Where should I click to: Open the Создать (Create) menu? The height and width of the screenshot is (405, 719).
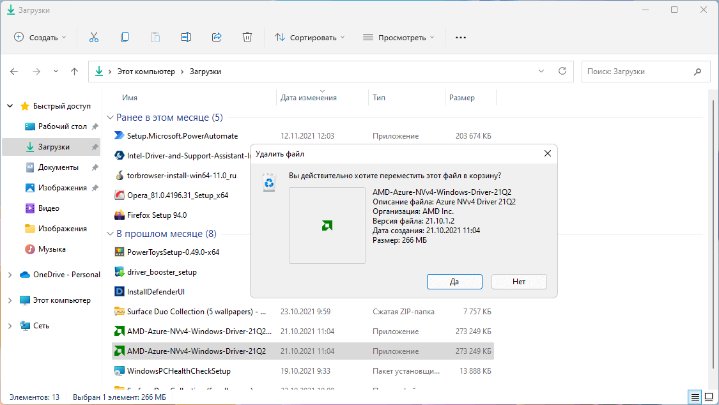(40, 38)
